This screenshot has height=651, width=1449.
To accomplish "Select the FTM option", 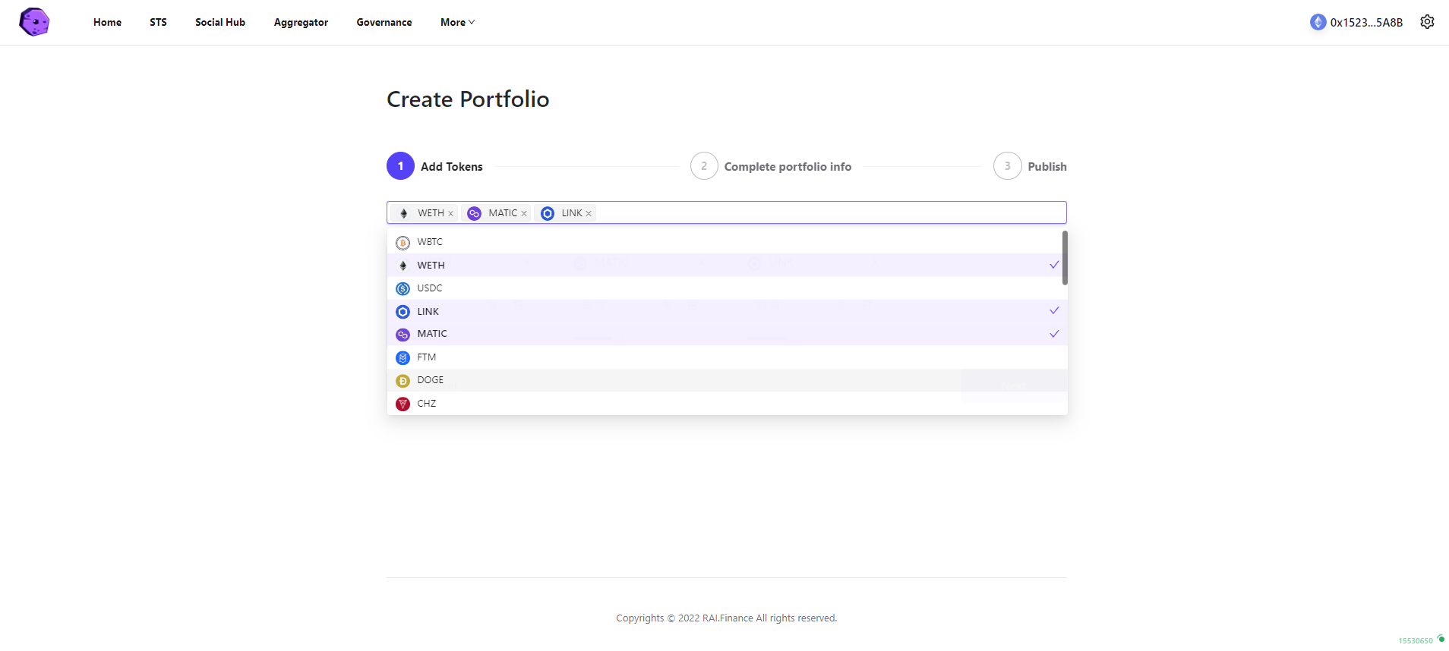I will [x=727, y=357].
